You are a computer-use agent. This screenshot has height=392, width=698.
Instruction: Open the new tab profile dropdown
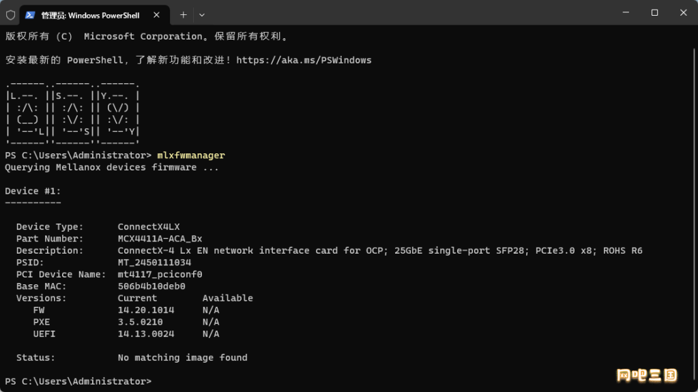pos(202,15)
